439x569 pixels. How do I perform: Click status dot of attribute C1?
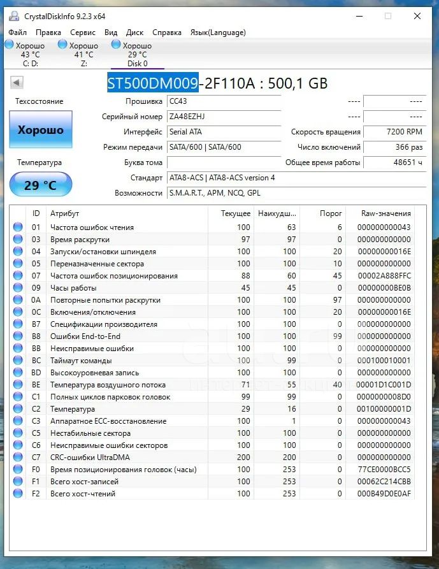coord(18,396)
